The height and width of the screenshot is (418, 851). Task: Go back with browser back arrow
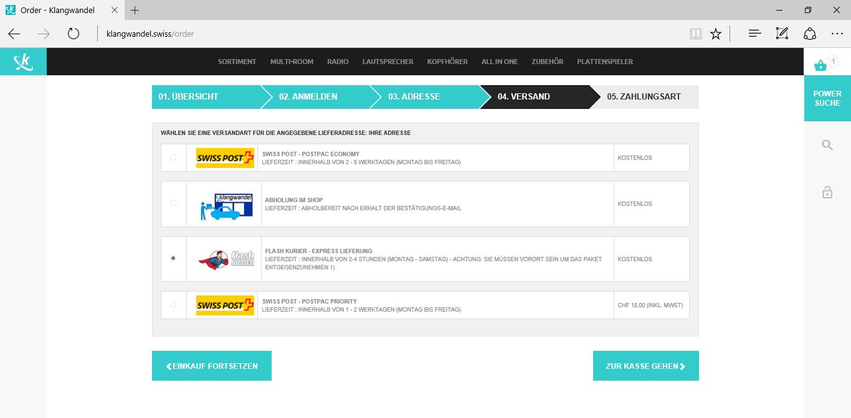(14, 34)
